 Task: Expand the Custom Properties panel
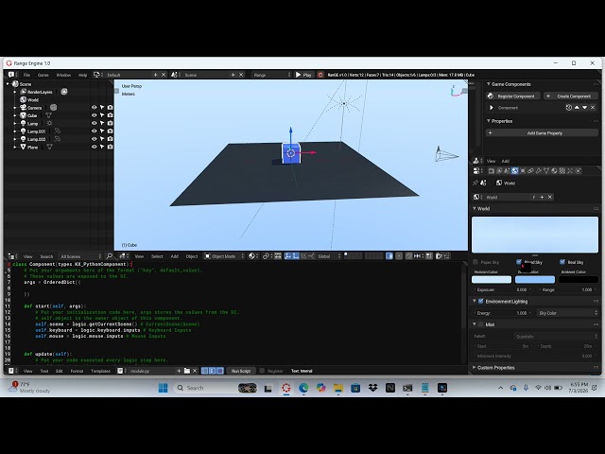coord(495,368)
